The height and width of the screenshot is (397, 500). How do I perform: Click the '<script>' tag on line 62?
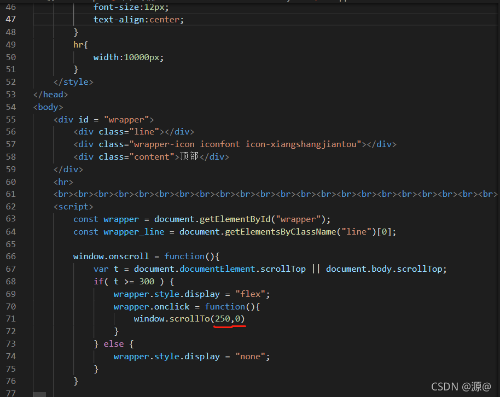click(x=73, y=207)
